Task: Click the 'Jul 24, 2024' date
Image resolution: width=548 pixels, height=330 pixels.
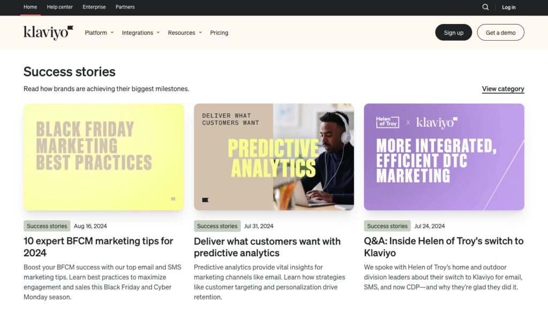Action: click(x=430, y=226)
